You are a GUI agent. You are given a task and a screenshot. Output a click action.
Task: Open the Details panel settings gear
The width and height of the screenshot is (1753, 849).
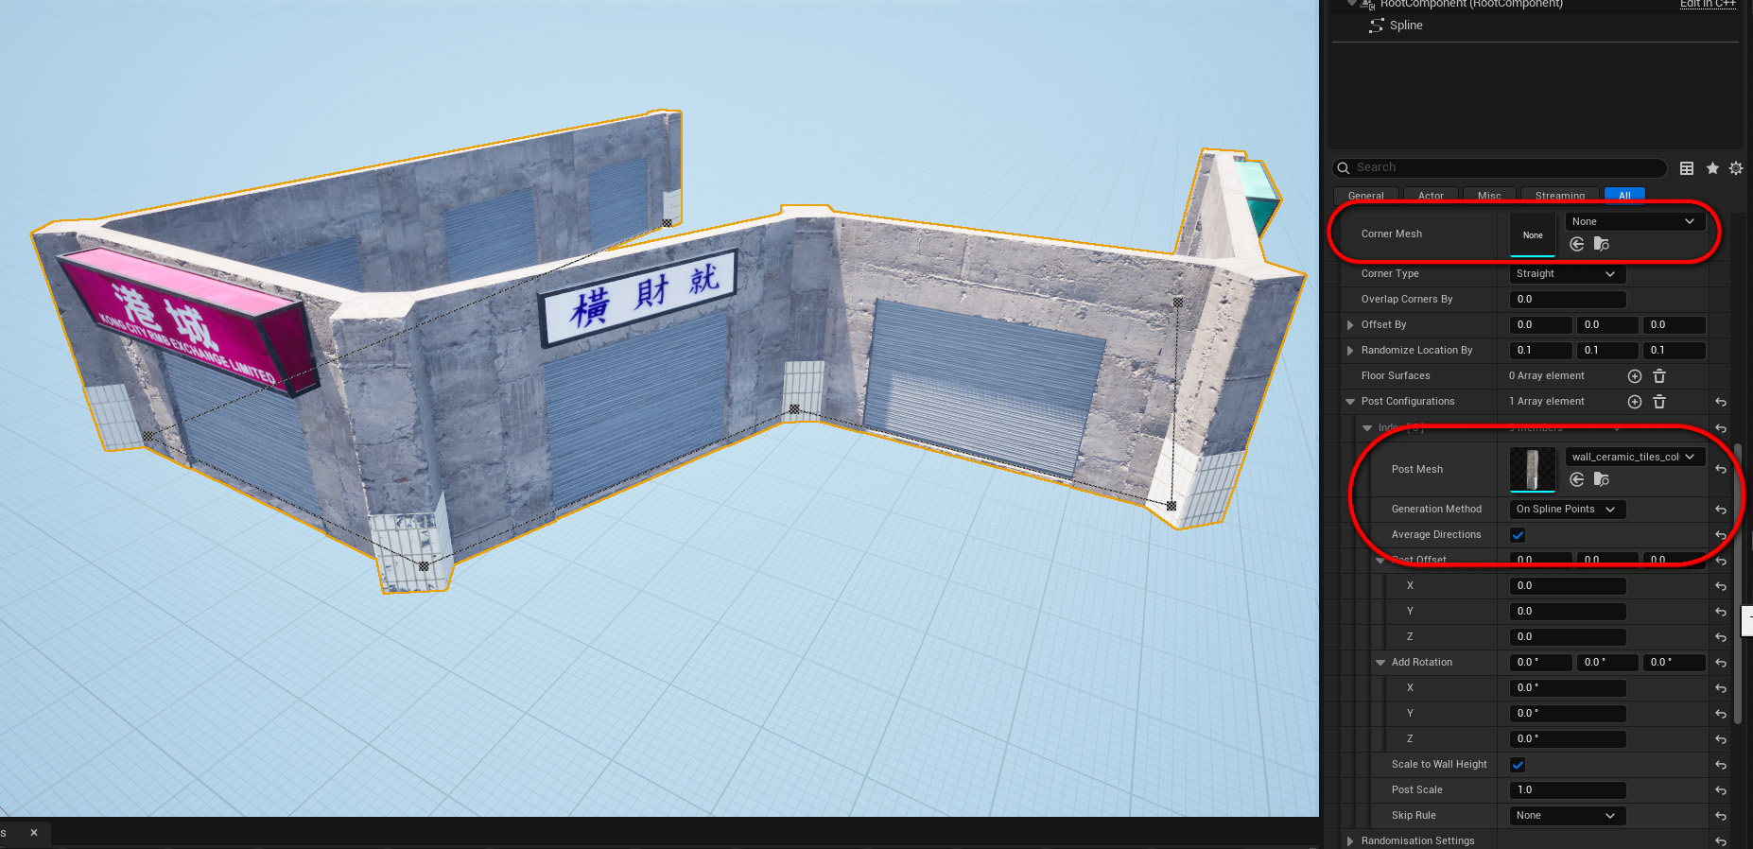1736,168
